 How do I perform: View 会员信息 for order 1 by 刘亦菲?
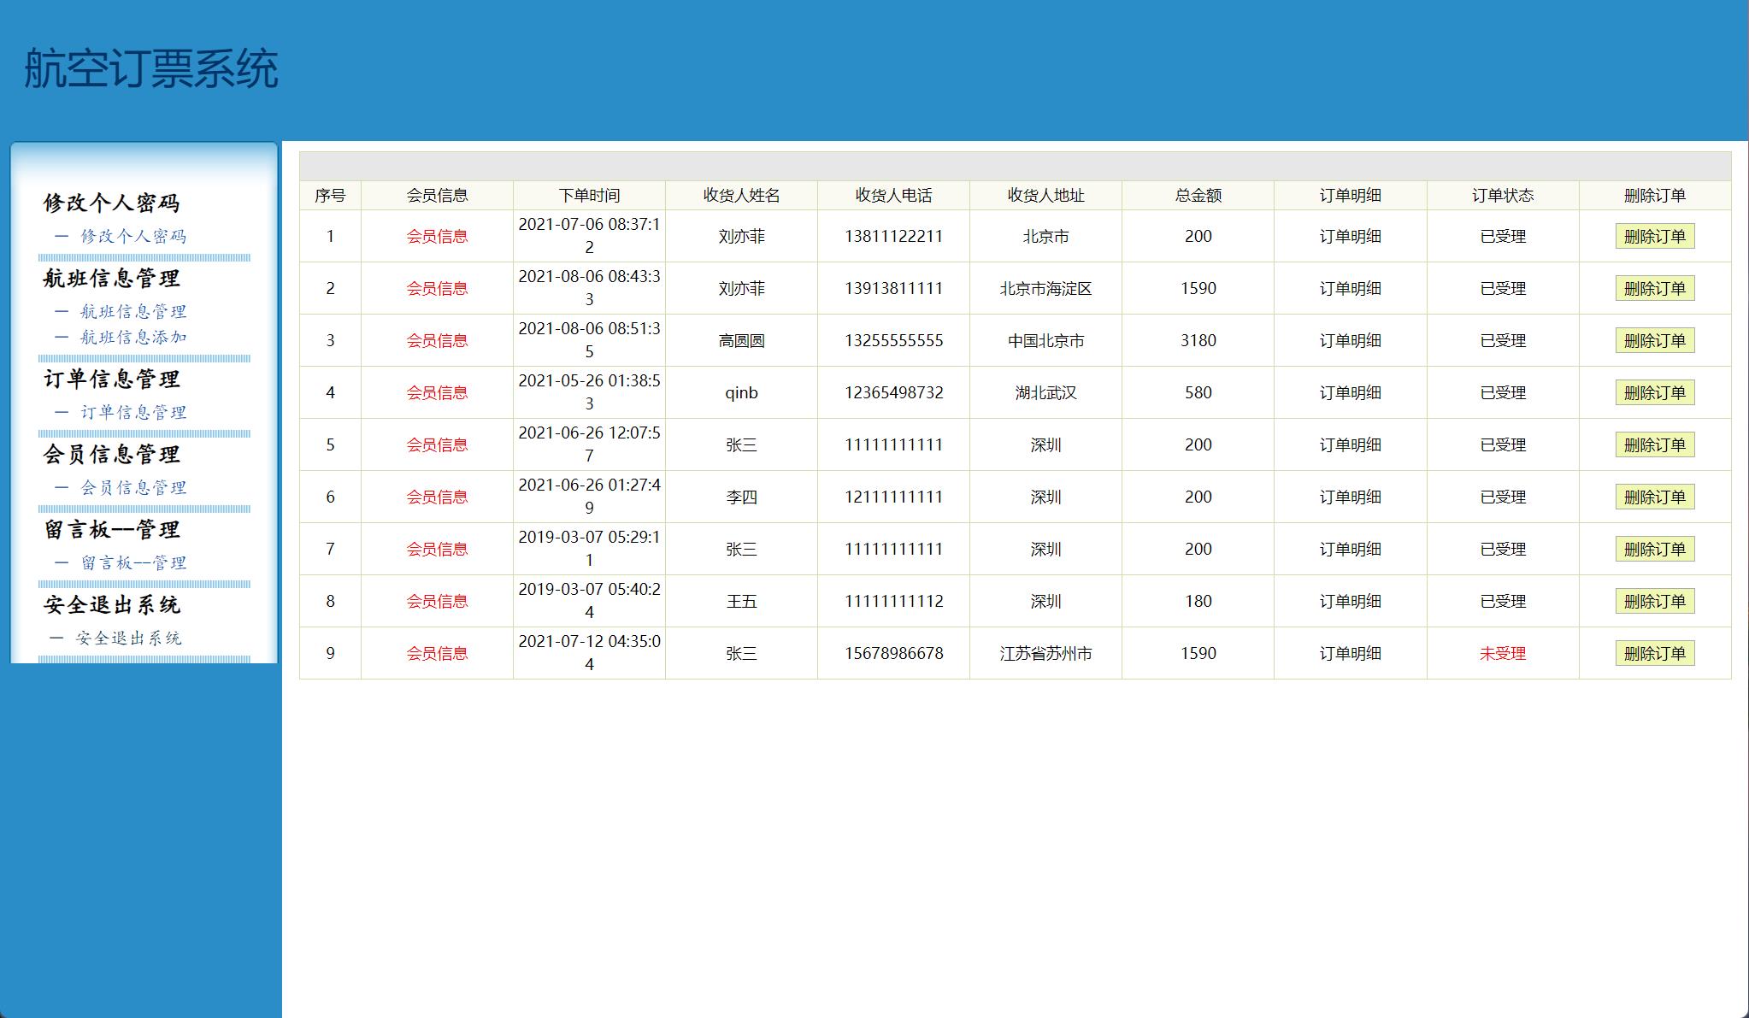tap(437, 235)
